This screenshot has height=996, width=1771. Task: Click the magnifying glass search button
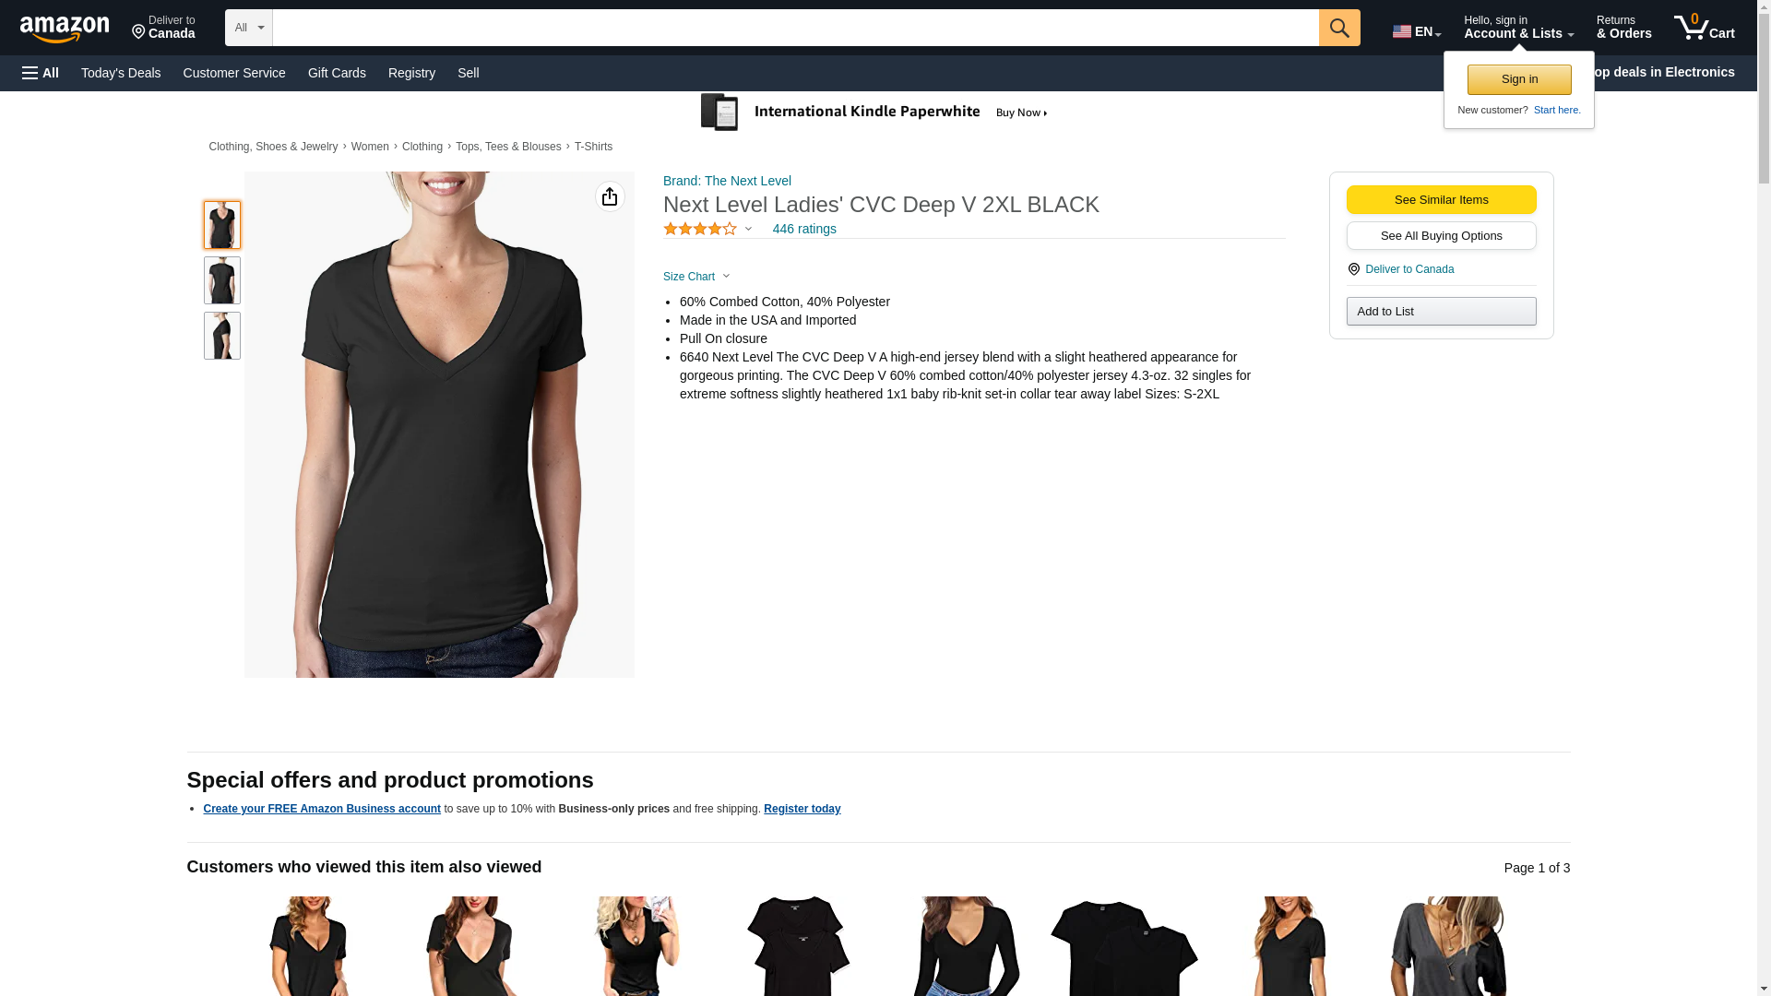coord(1339,28)
